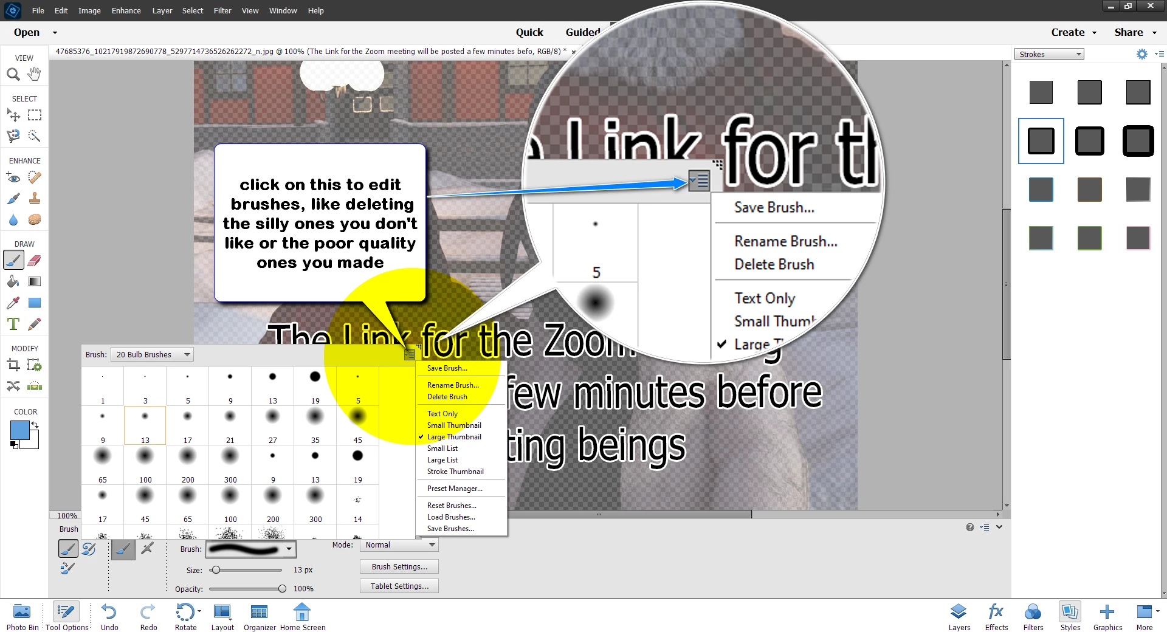Select the Pencil tool
Image resolution: width=1167 pixels, height=632 pixels.
(35, 324)
